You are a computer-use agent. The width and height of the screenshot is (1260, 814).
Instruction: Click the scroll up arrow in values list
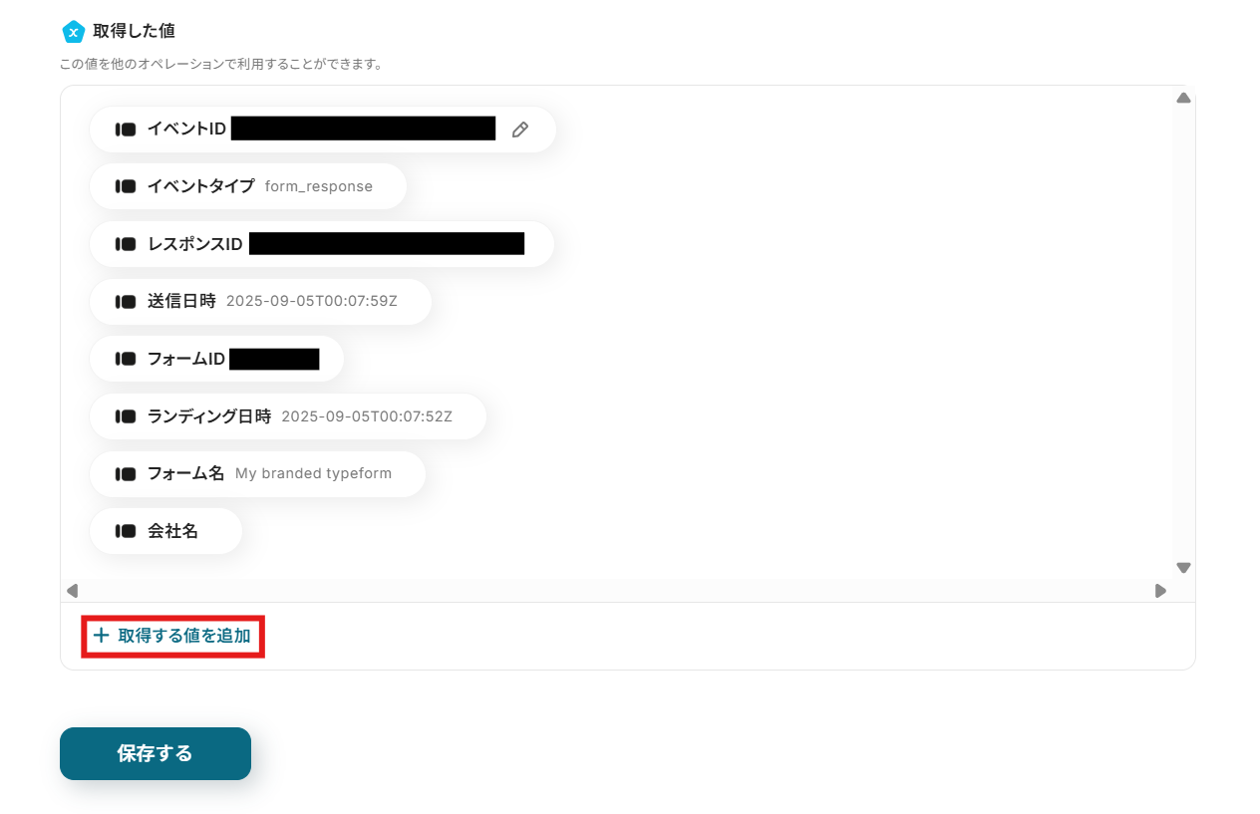1183,98
